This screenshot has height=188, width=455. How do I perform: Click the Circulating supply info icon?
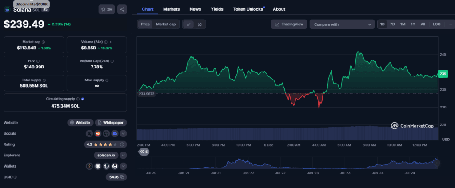(78, 99)
